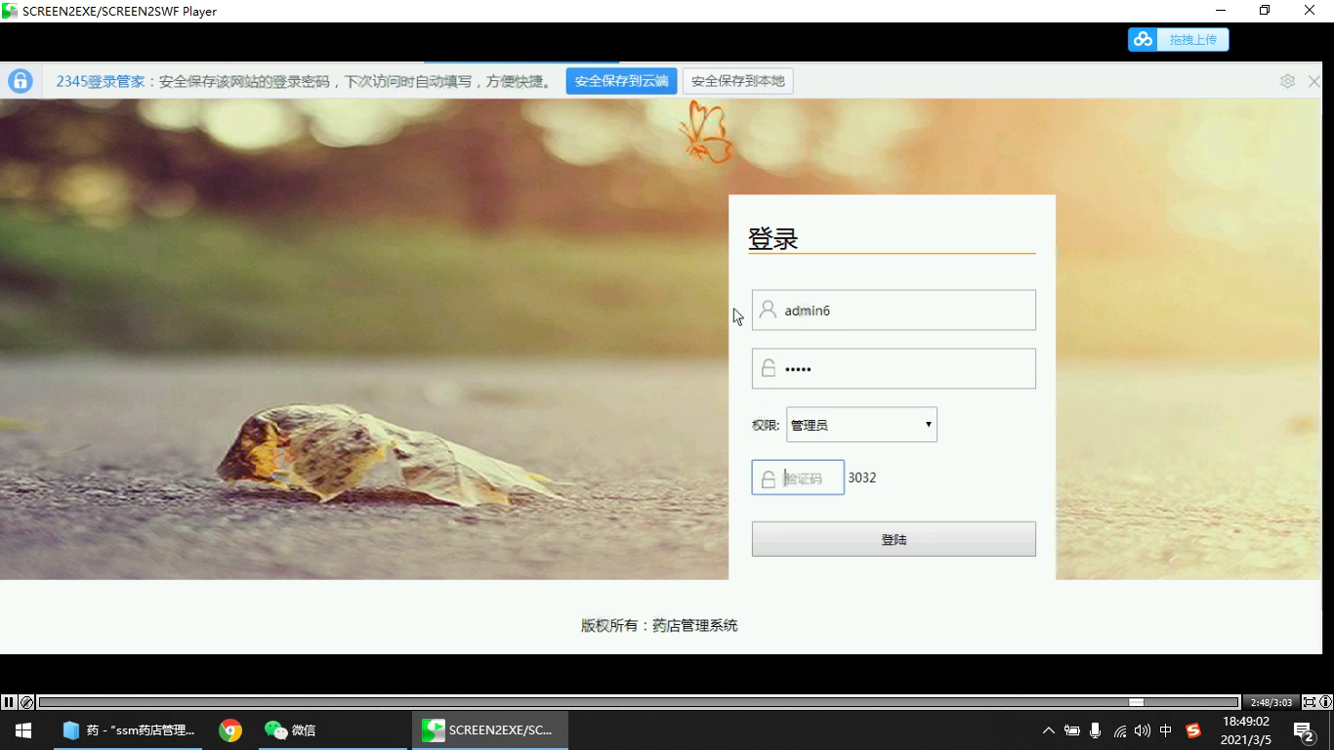Open the notification center icon
This screenshot has width=1334, height=750.
[1304, 730]
